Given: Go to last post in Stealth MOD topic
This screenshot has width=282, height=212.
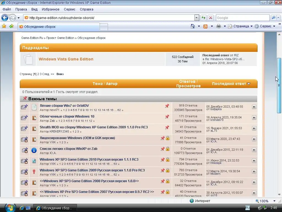Looking at the screenshot, I should (254, 128).
